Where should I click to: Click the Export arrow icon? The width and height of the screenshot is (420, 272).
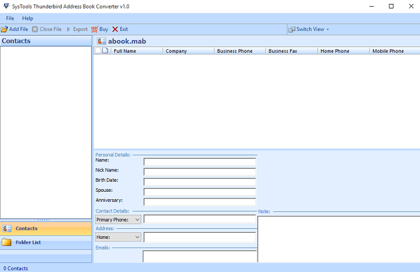pos(68,29)
